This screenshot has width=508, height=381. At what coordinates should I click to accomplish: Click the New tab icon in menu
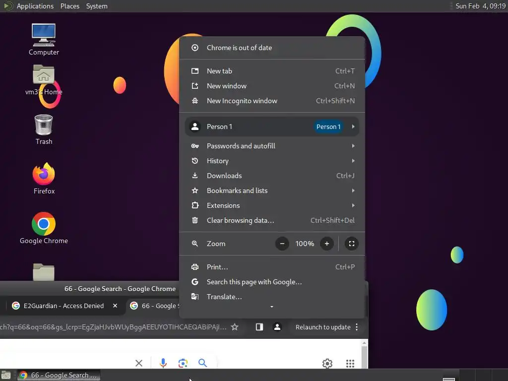click(x=194, y=71)
